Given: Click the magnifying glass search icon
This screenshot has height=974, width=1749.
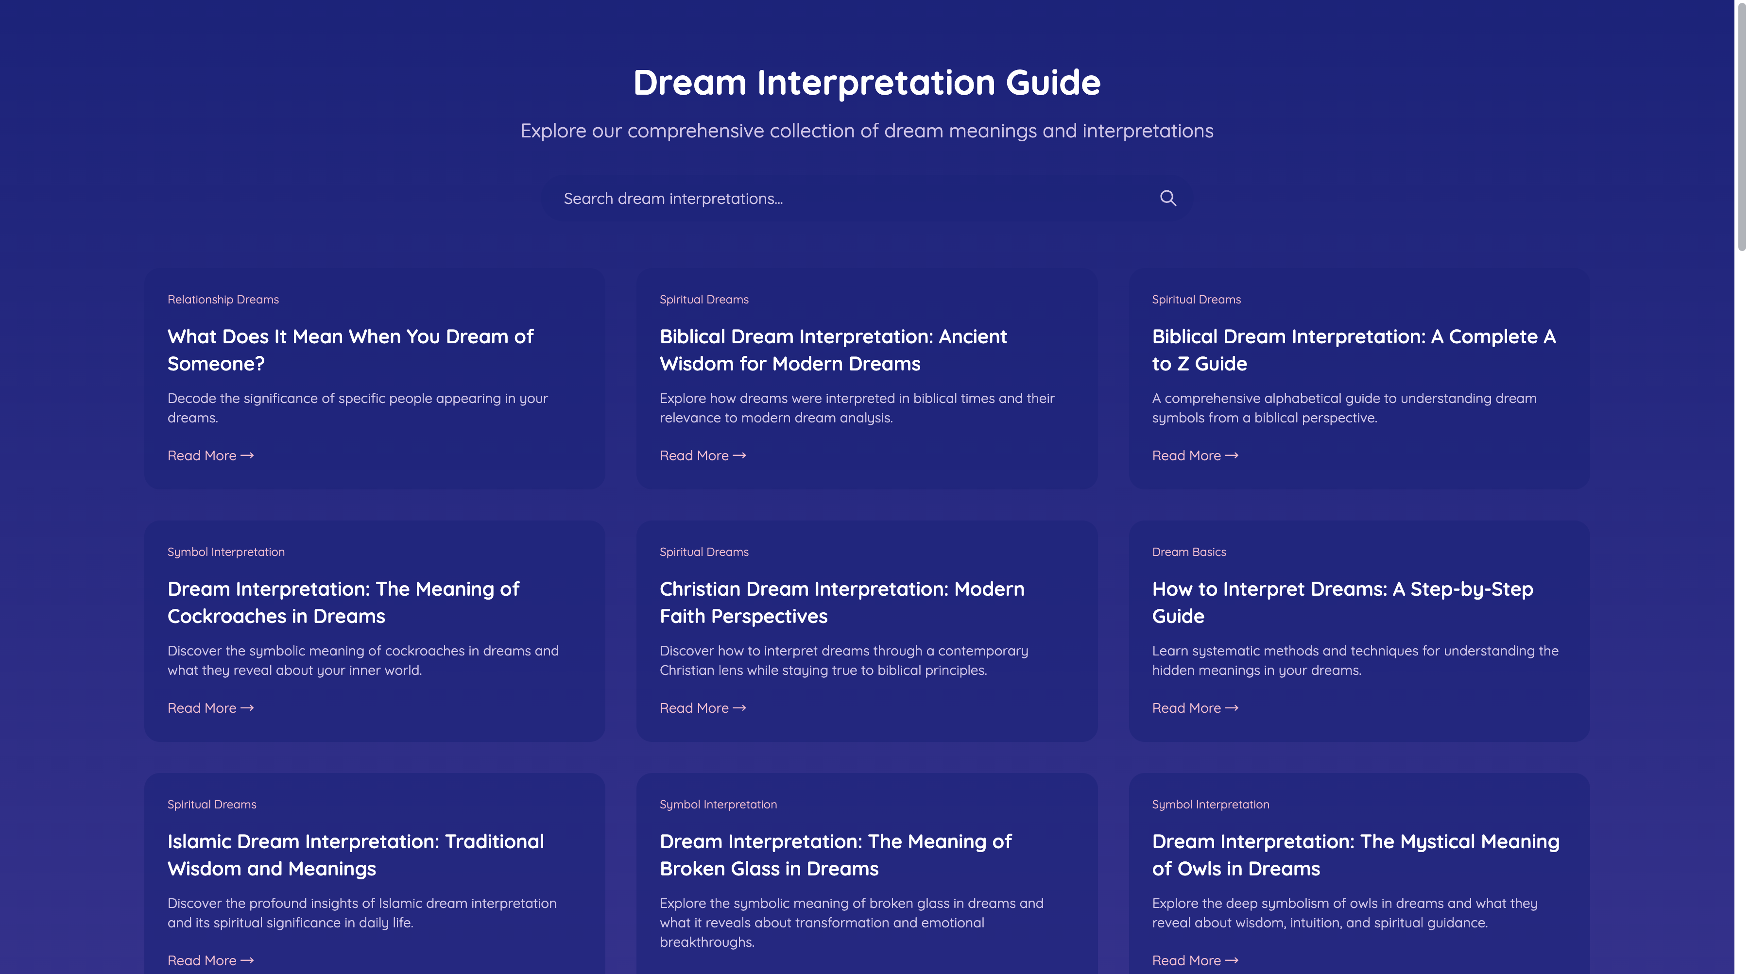Looking at the screenshot, I should [x=1167, y=198].
